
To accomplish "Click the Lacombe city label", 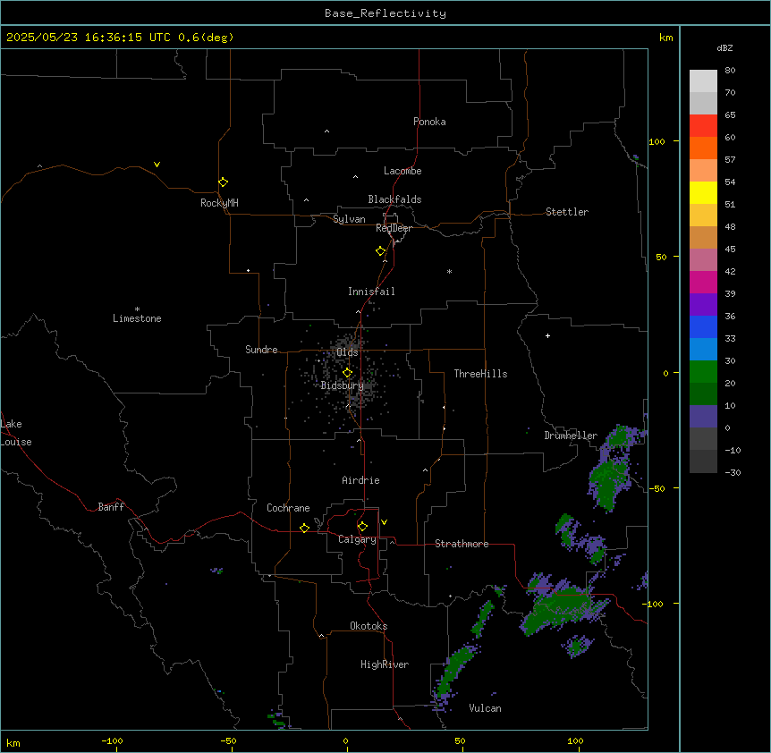I will pos(402,171).
